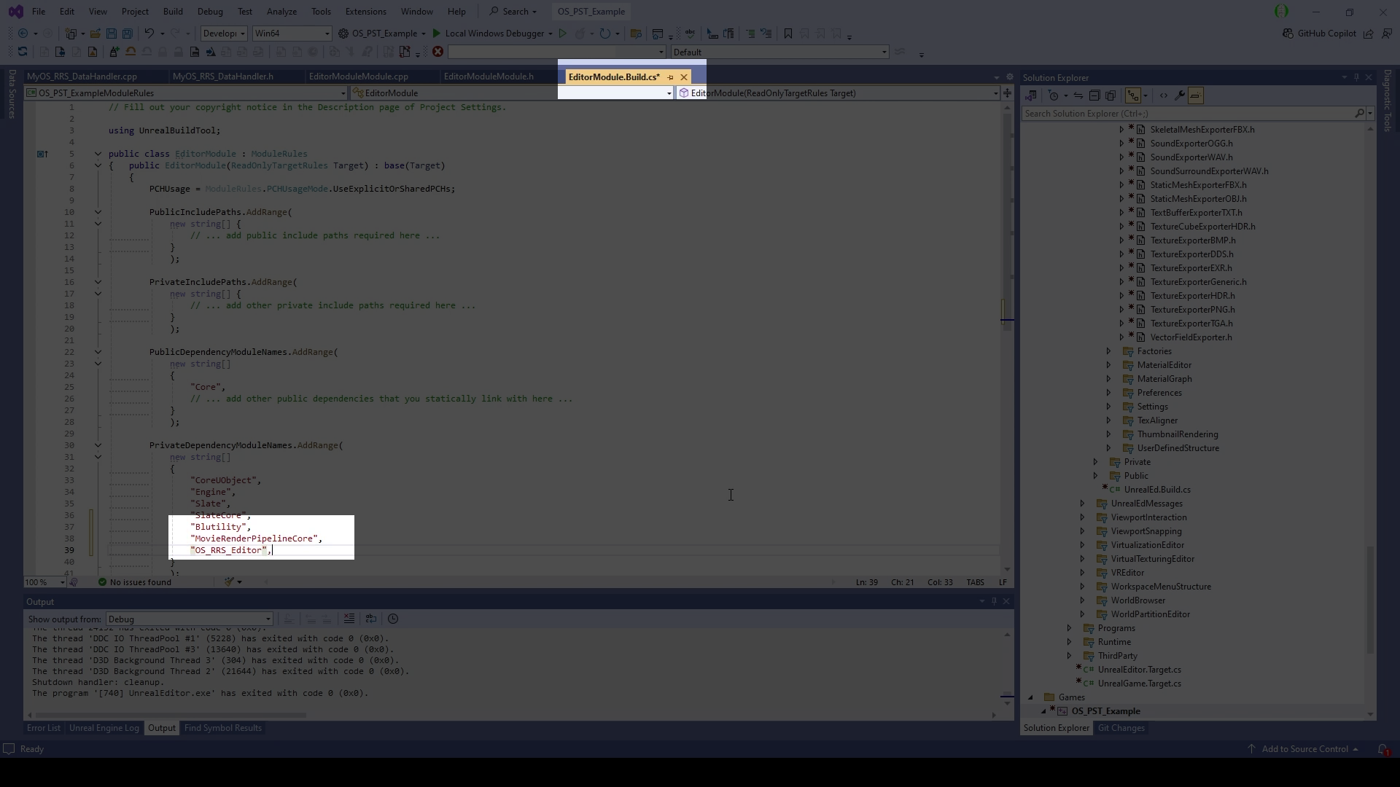Open the Show output from Debug dropdown
This screenshot has height=787, width=1400.
[190, 619]
